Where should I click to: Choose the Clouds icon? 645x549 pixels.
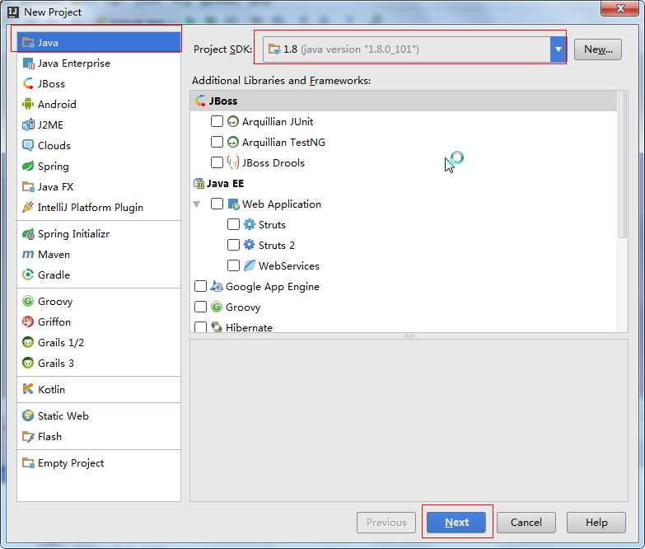pyautogui.click(x=28, y=145)
